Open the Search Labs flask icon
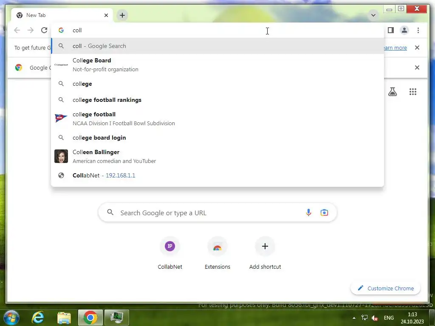The width and height of the screenshot is (435, 326). [x=393, y=92]
